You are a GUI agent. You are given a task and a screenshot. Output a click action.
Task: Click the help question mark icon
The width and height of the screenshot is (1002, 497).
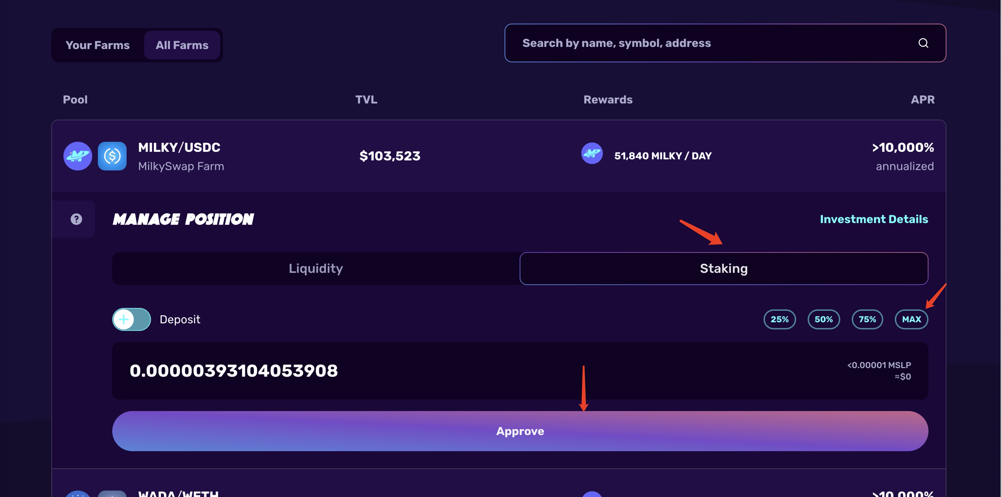click(76, 219)
